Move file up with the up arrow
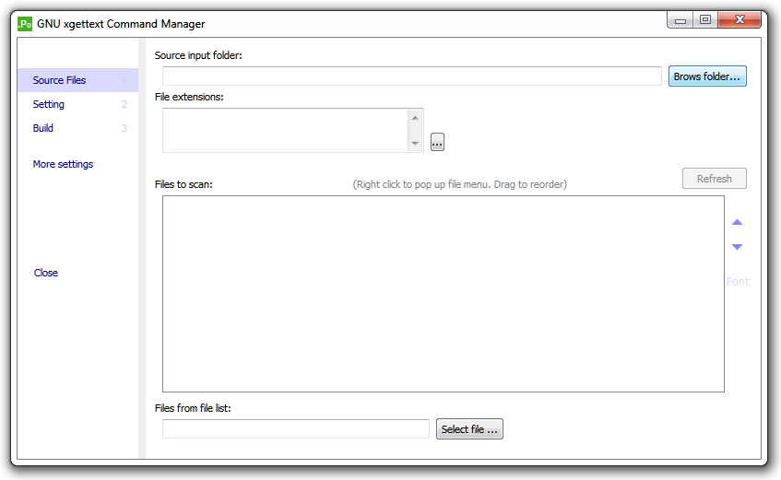This screenshot has height=480, width=781. coord(737,222)
